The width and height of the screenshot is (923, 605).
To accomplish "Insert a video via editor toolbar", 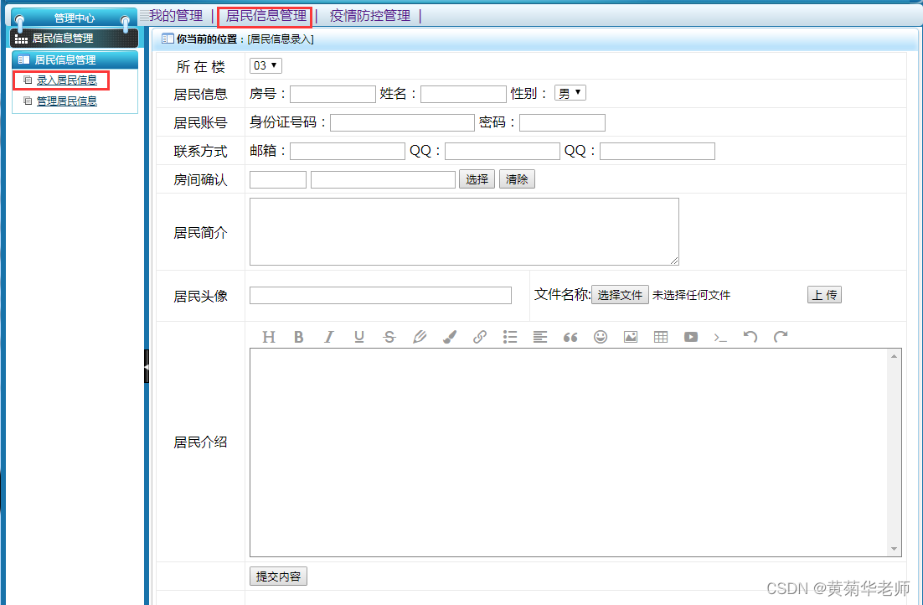I will pos(691,337).
